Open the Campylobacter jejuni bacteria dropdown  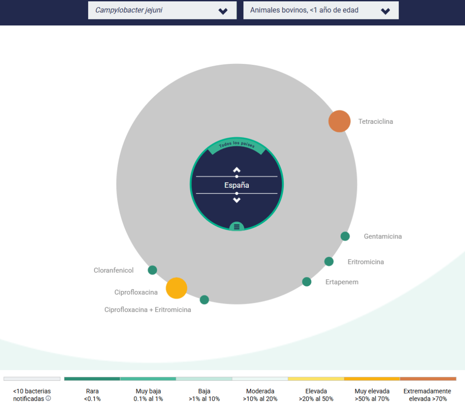(x=162, y=10)
